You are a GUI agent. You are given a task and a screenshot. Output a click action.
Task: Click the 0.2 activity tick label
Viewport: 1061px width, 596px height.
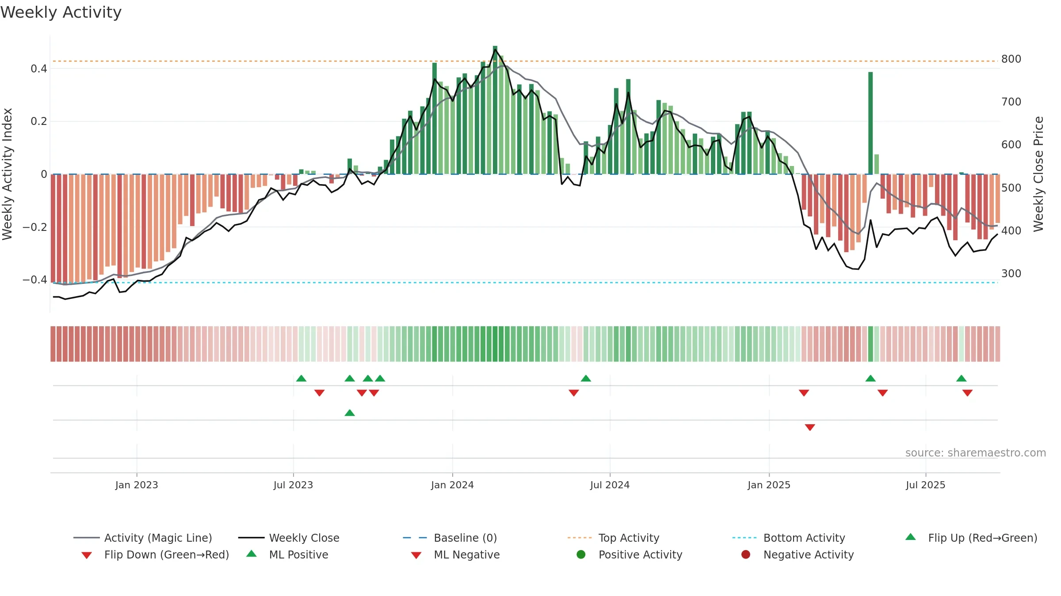click(x=39, y=121)
